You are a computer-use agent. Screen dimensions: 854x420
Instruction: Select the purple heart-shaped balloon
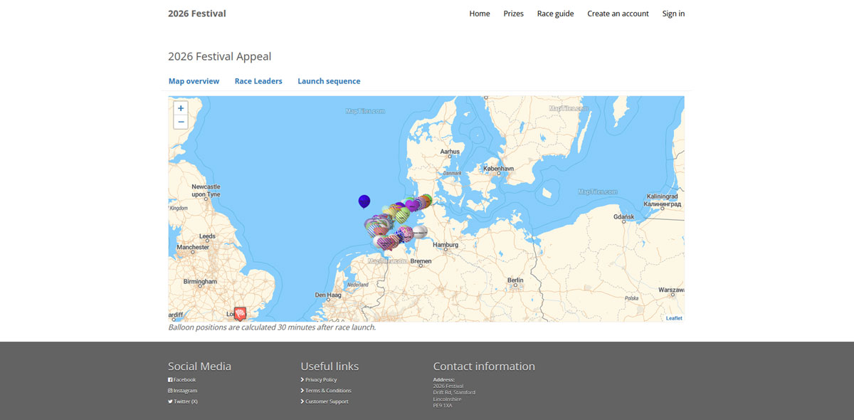coord(412,205)
